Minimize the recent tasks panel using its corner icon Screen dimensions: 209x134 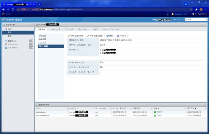[x=204, y=105]
